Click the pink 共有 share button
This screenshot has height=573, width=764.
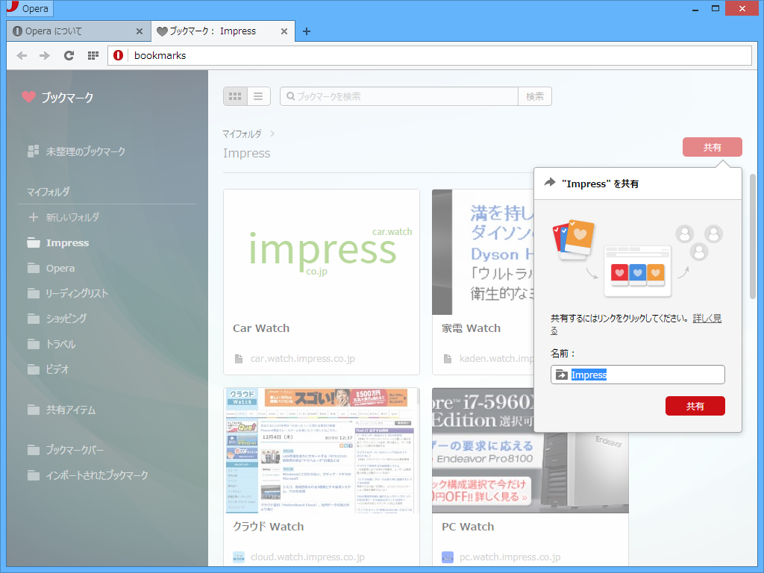point(712,147)
